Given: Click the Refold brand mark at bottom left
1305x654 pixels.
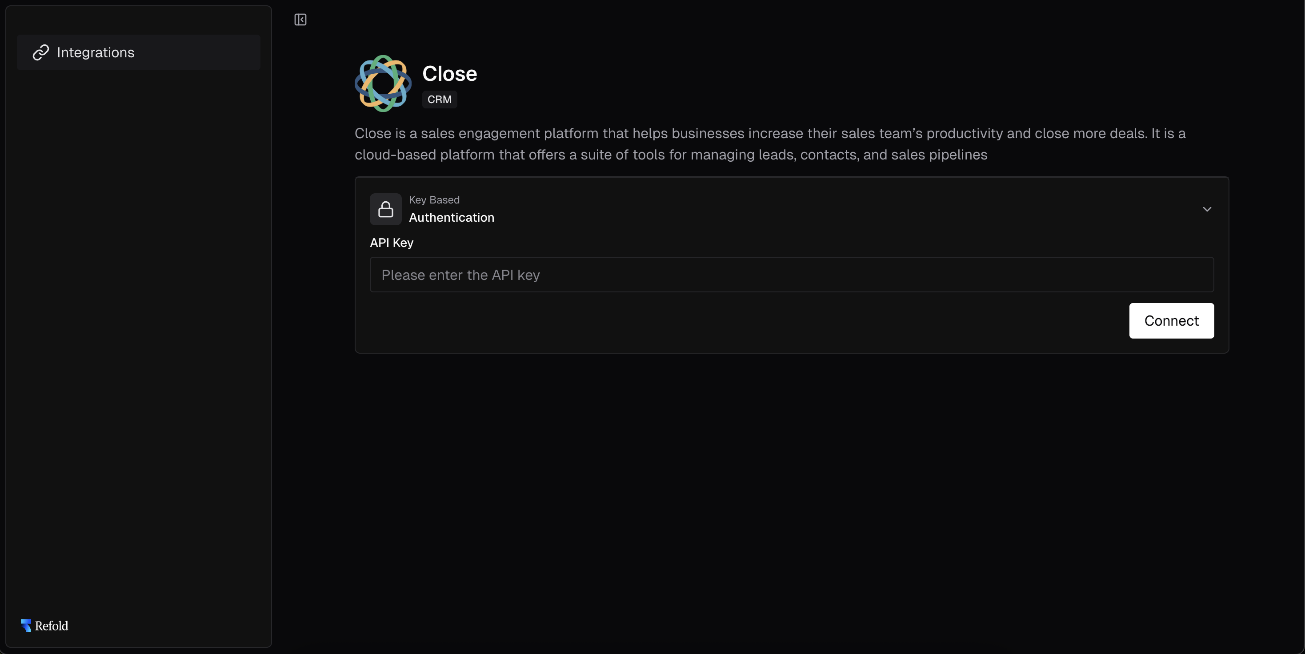Looking at the screenshot, I should click(x=26, y=625).
